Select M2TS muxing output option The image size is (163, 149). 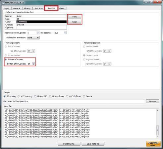(19, 96)
